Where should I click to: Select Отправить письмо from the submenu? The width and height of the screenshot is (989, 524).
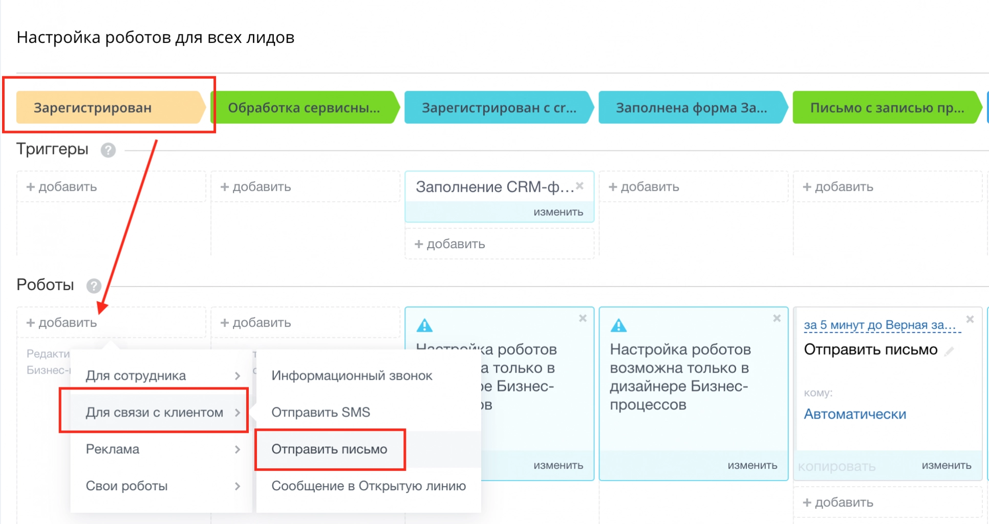pyautogui.click(x=329, y=449)
